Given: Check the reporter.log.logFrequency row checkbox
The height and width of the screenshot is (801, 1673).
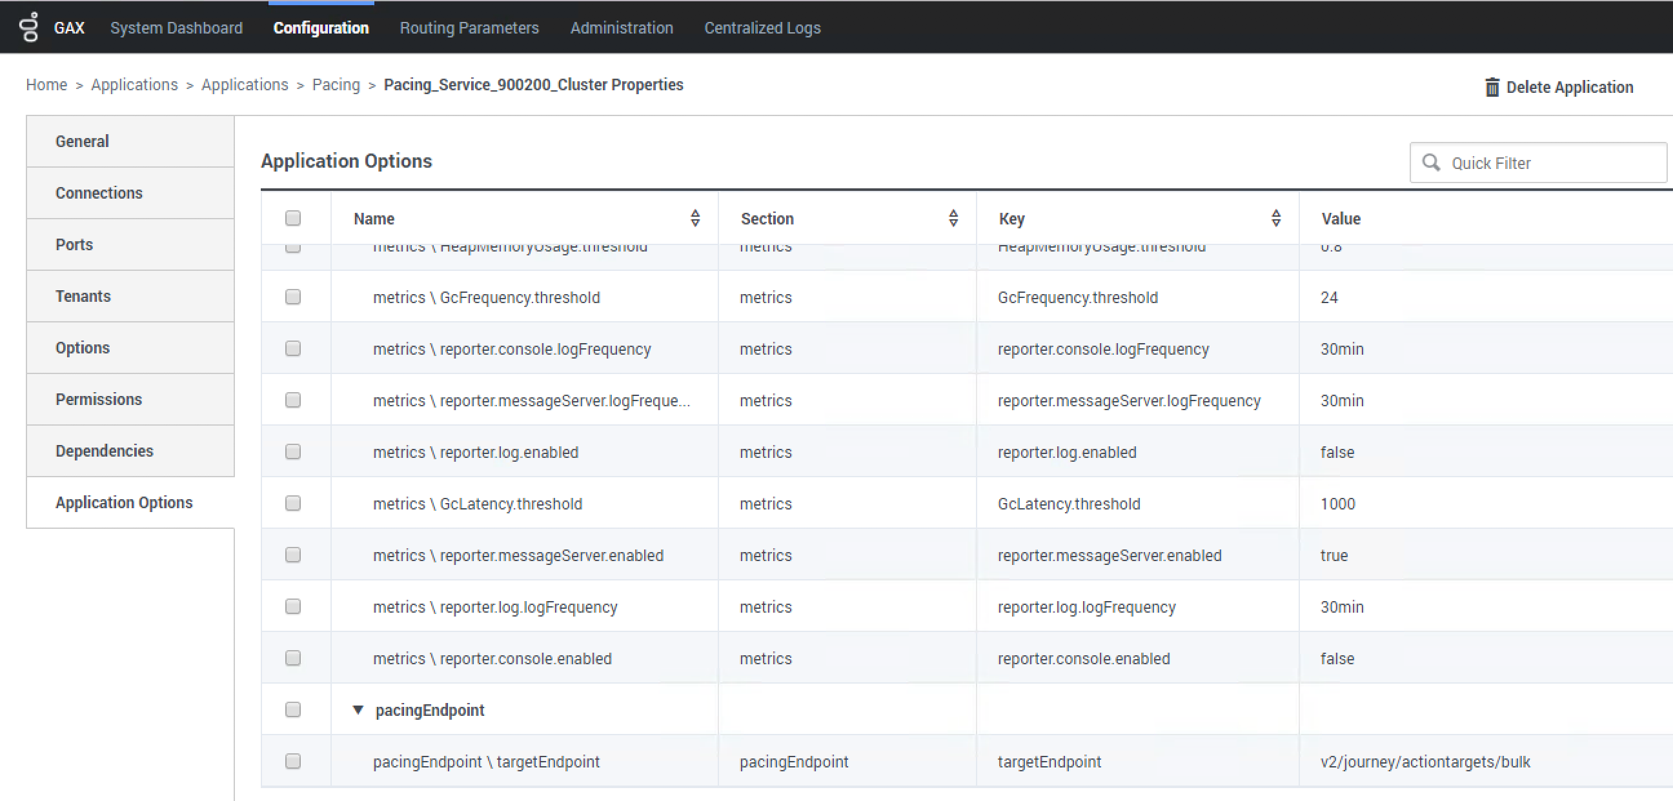Looking at the screenshot, I should pyautogui.click(x=293, y=606).
